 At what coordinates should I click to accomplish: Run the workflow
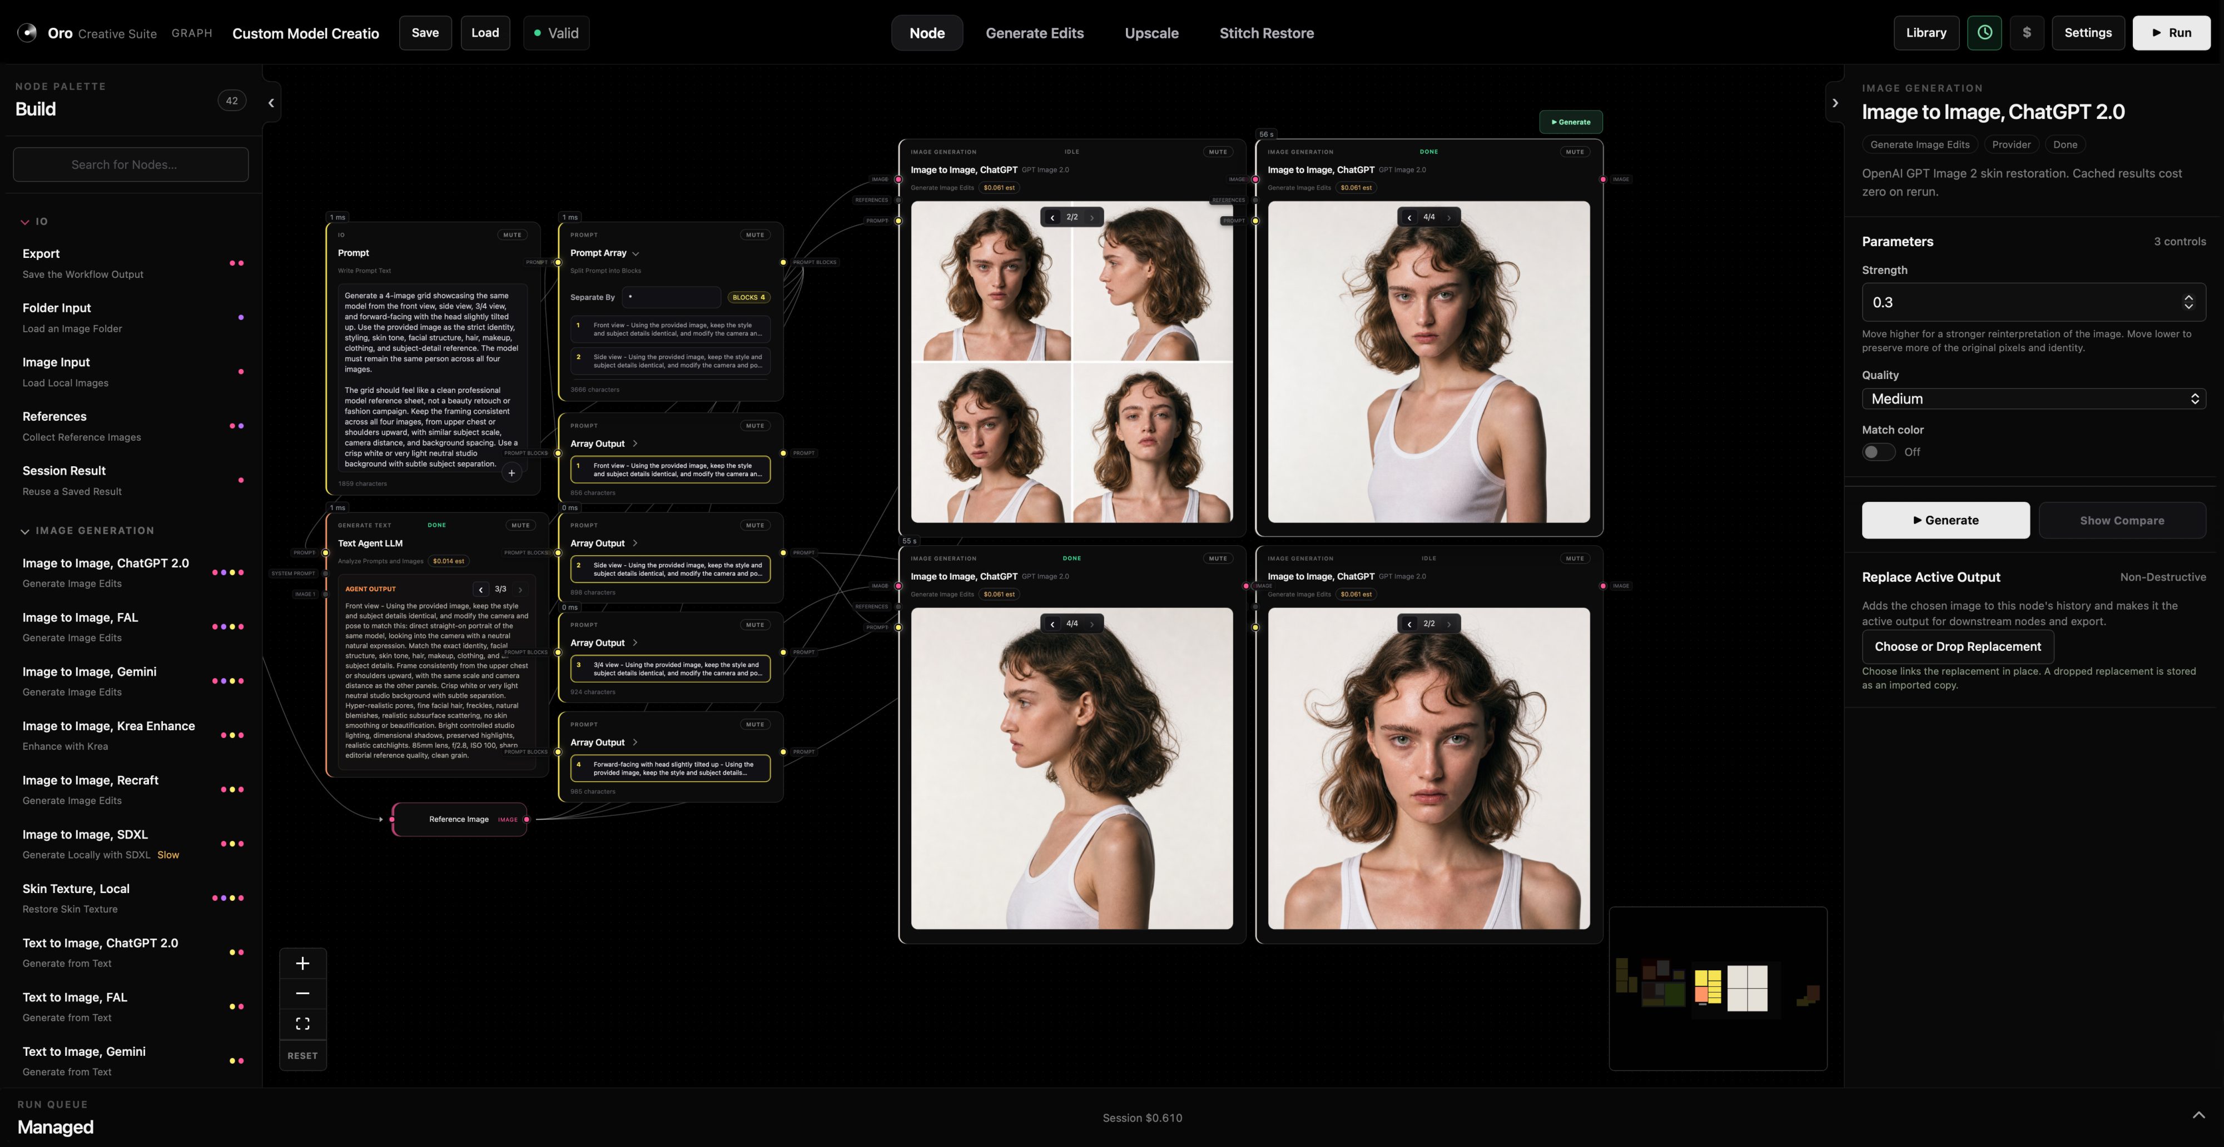click(x=2171, y=33)
